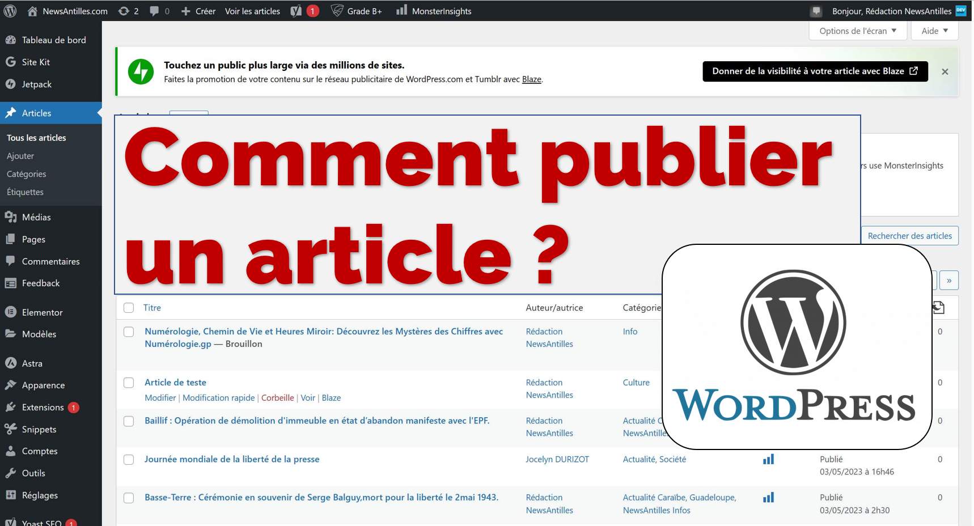This screenshot has width=974, height=526.
Task: Open Articles main menu item
Action: (x=51, y=113)
